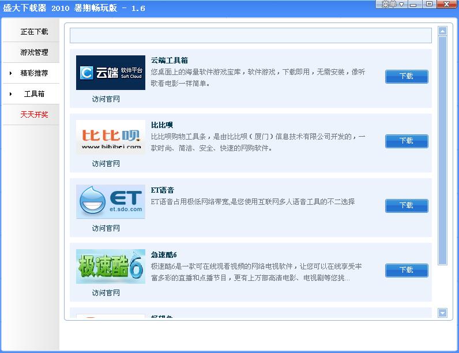Click the 云端工具箱 title text
Viewport: 459px width, 353px height.
pyautogui.click(x=170, y=61)
